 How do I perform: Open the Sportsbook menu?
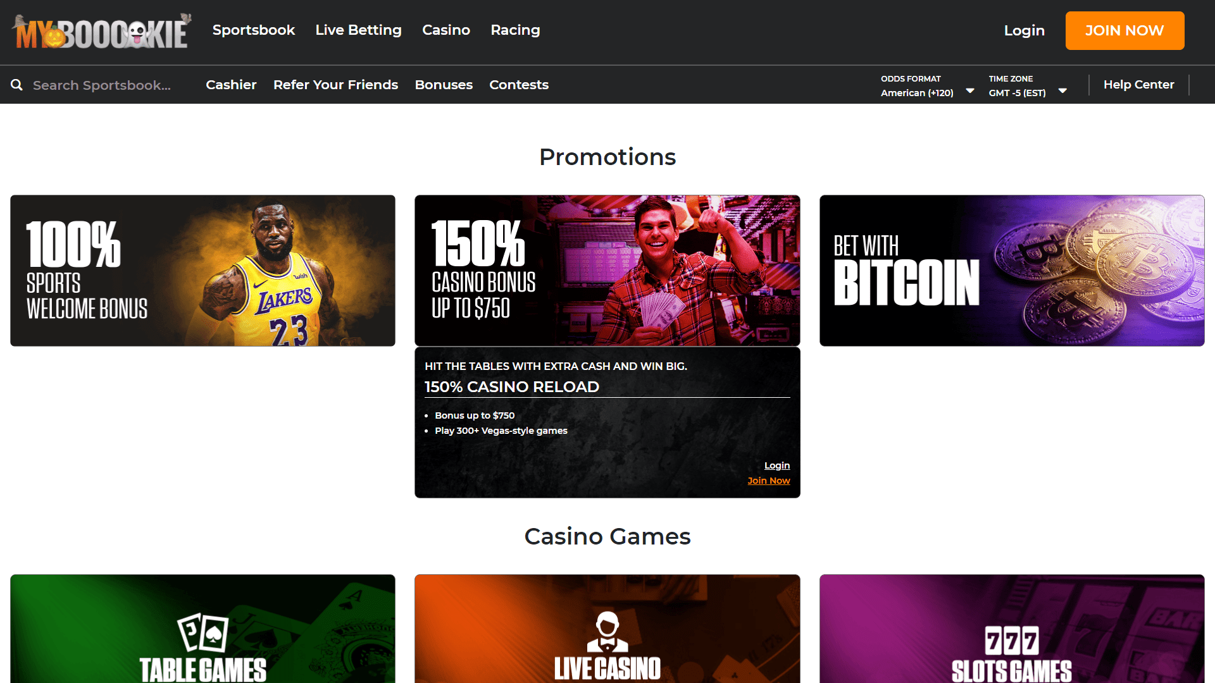coord(254,30)
